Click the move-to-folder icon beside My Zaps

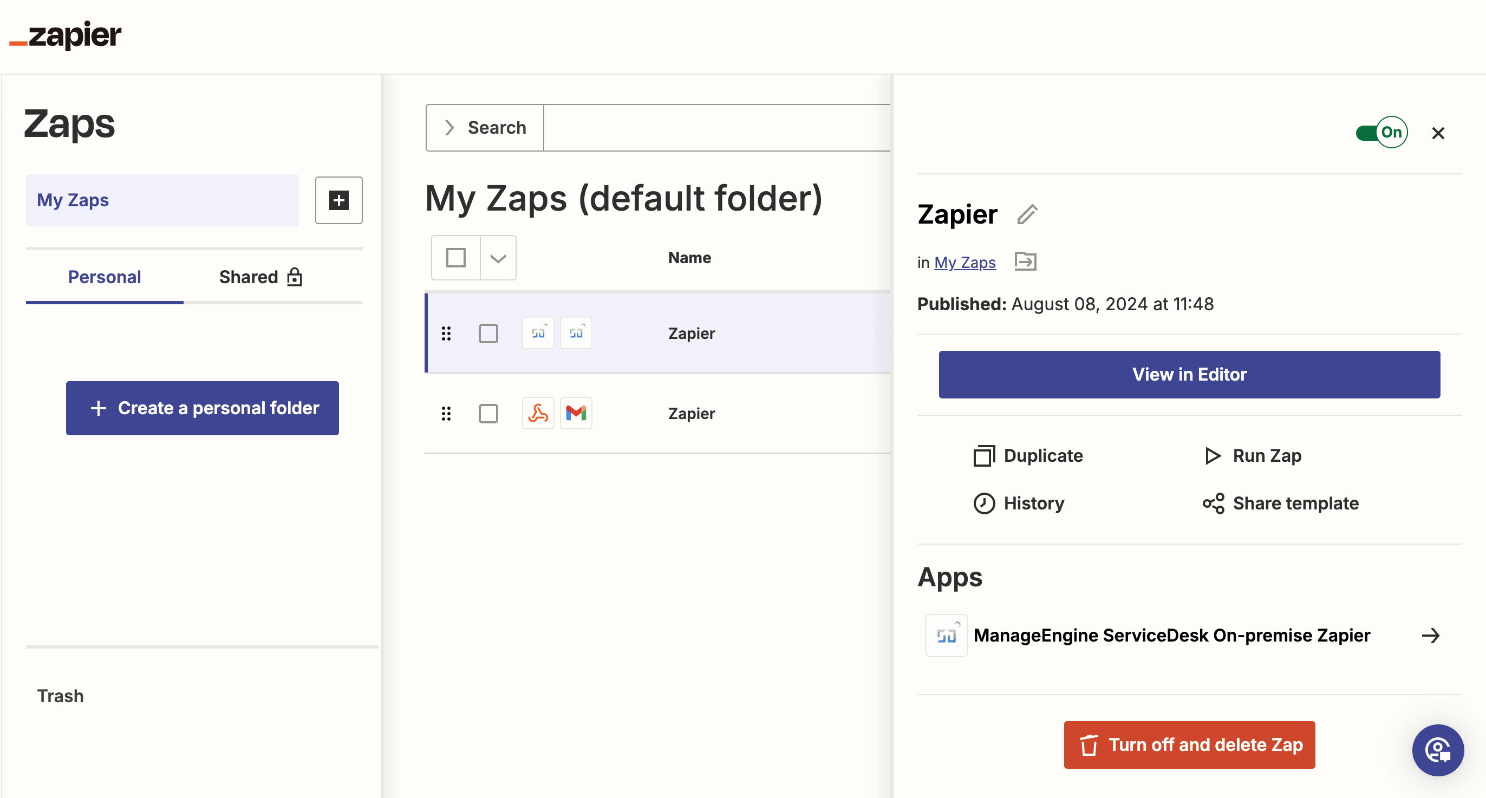1026,262
